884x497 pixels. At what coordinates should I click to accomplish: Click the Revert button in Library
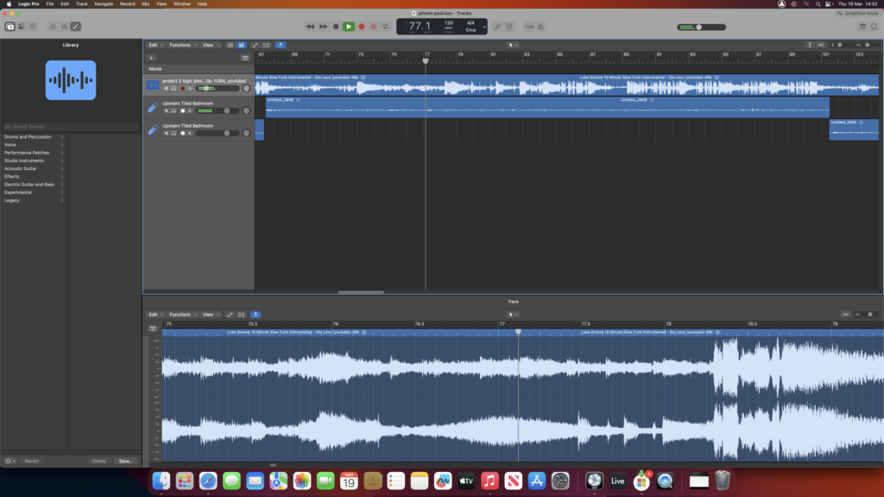click(32, 461)
